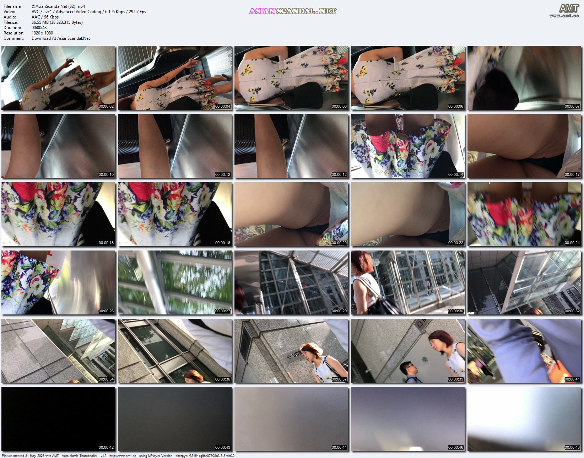Open the thumbnail stamped 00:00:04

tap(175, 78)
